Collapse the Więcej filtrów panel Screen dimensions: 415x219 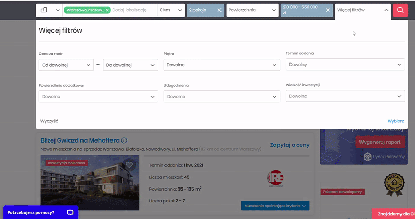tap(363, 10)
